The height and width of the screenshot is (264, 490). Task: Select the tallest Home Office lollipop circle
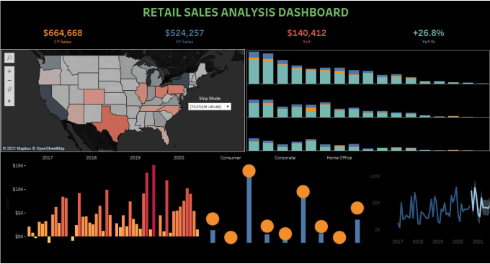tap(357, 208)
